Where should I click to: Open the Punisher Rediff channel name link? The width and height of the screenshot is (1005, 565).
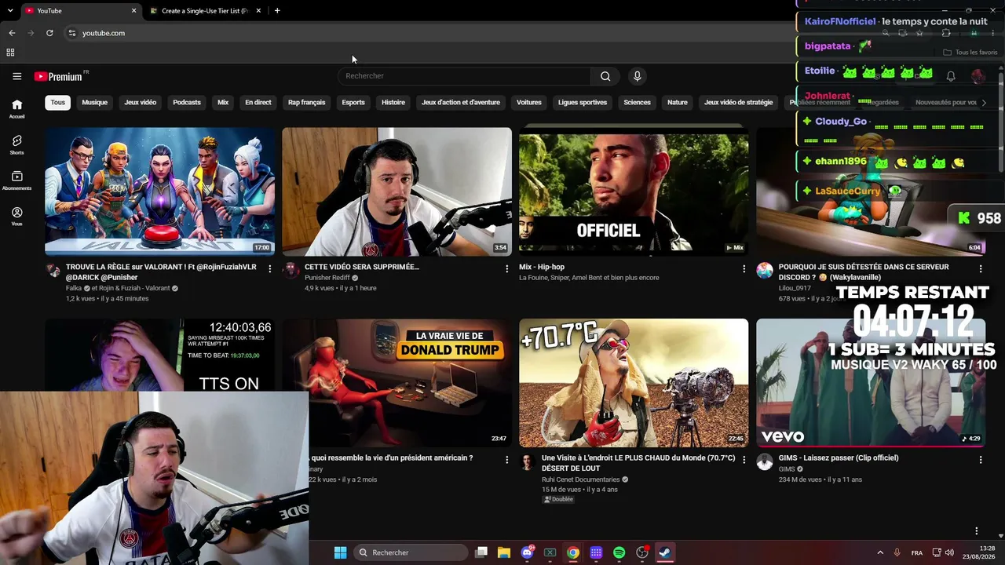(327, 278)
